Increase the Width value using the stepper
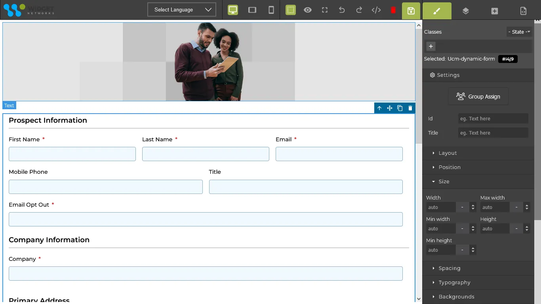The width and height of the screenshot is (541, 304). coord(473,205)
